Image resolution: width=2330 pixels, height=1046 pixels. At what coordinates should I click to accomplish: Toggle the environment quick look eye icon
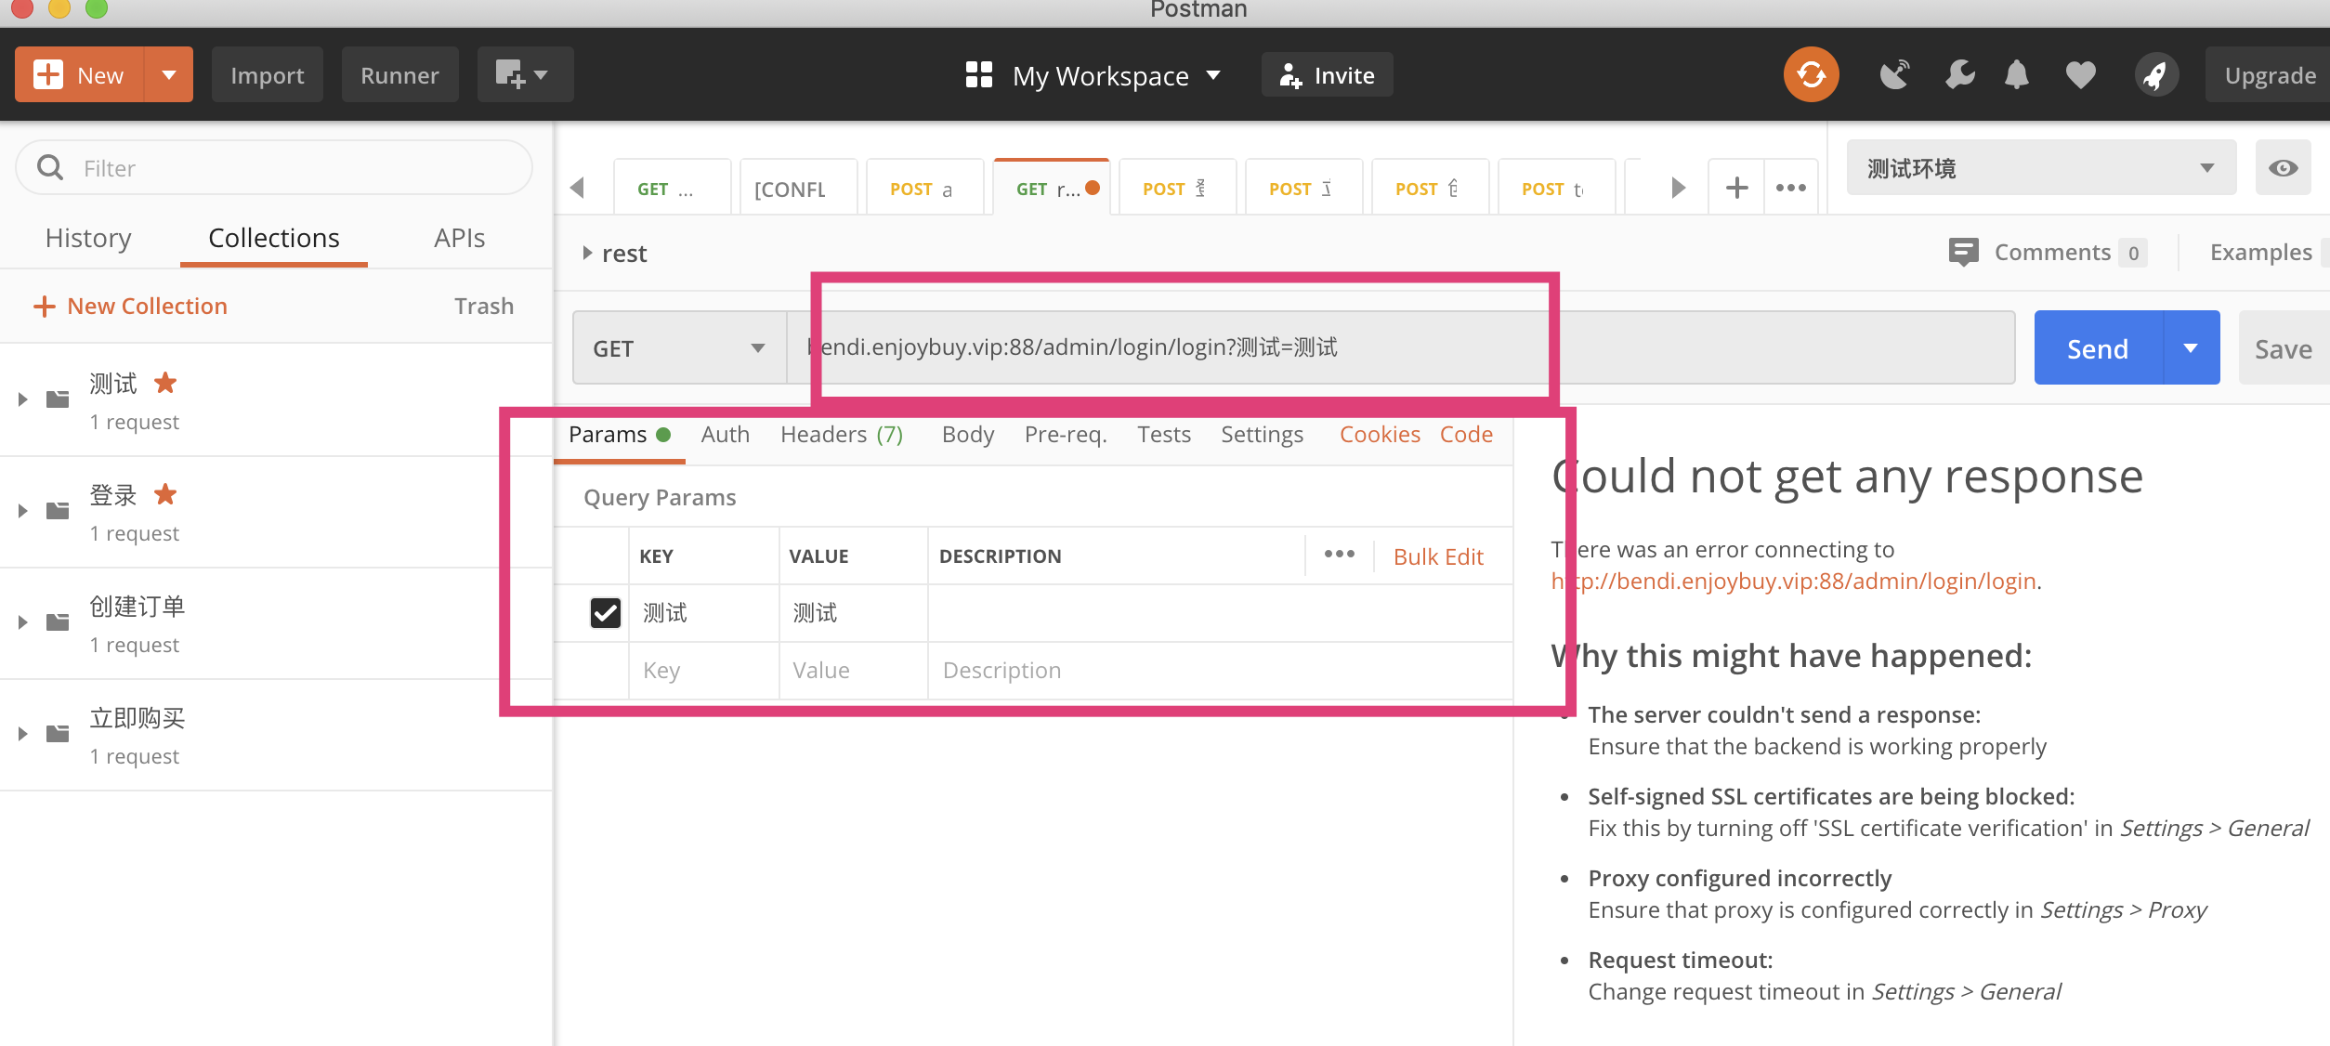pyautogui.click(x=2283, y=168)
